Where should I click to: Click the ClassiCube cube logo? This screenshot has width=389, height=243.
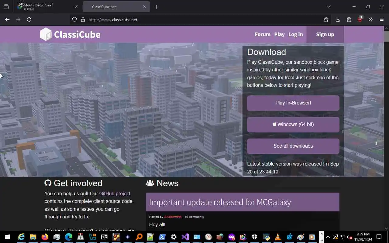tap(46, 34)
